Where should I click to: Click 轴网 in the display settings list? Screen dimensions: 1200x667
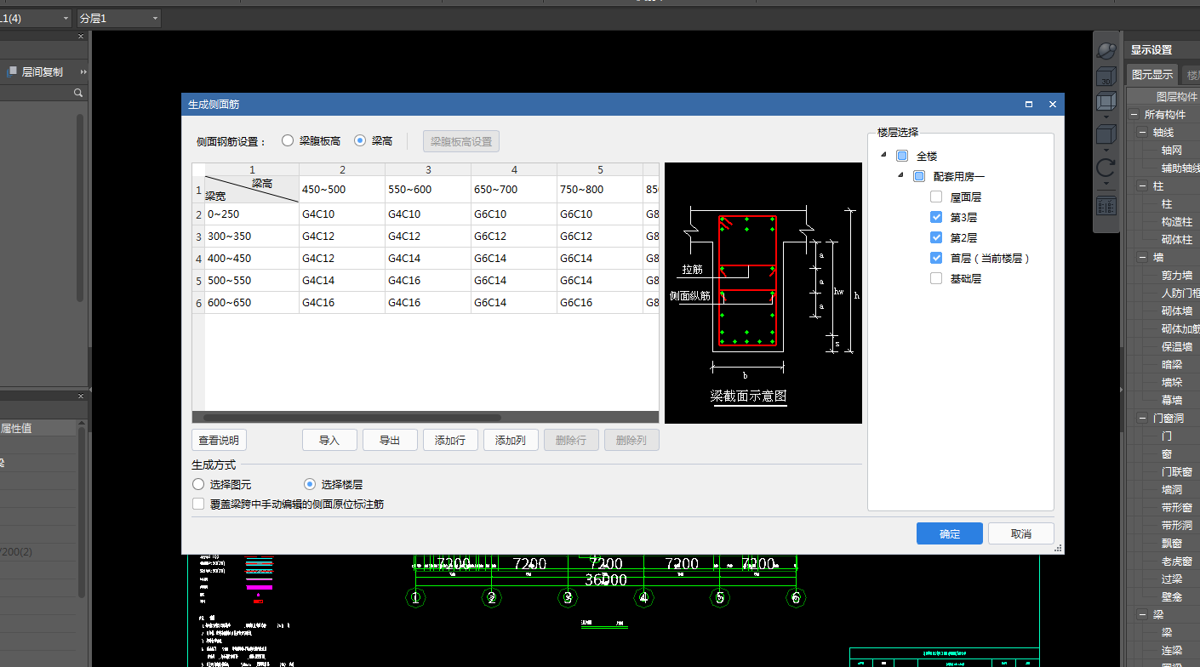[x=1172, y=151]
